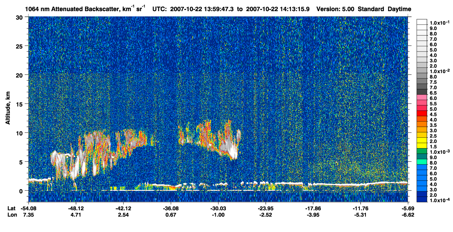Select latitude value '-54.08'

click(x=28, y=208)
